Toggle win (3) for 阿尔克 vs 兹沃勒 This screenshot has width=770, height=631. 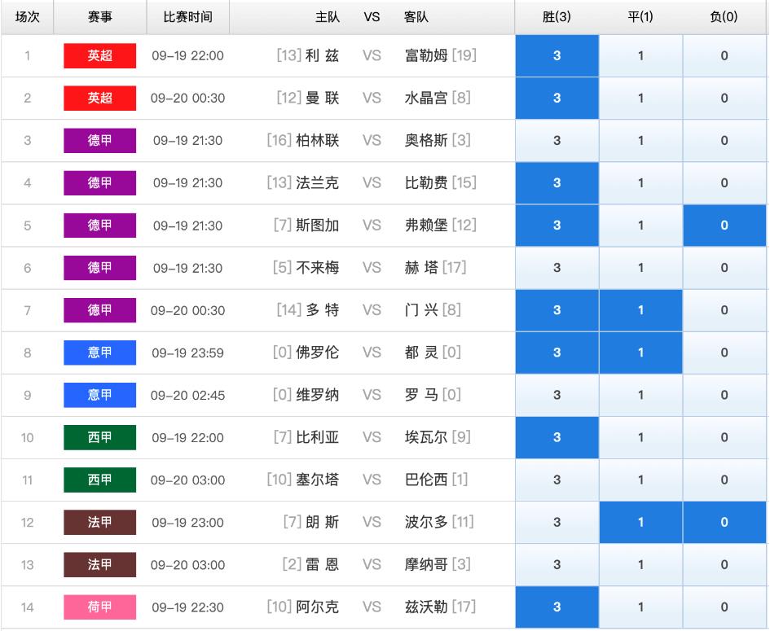557,607
